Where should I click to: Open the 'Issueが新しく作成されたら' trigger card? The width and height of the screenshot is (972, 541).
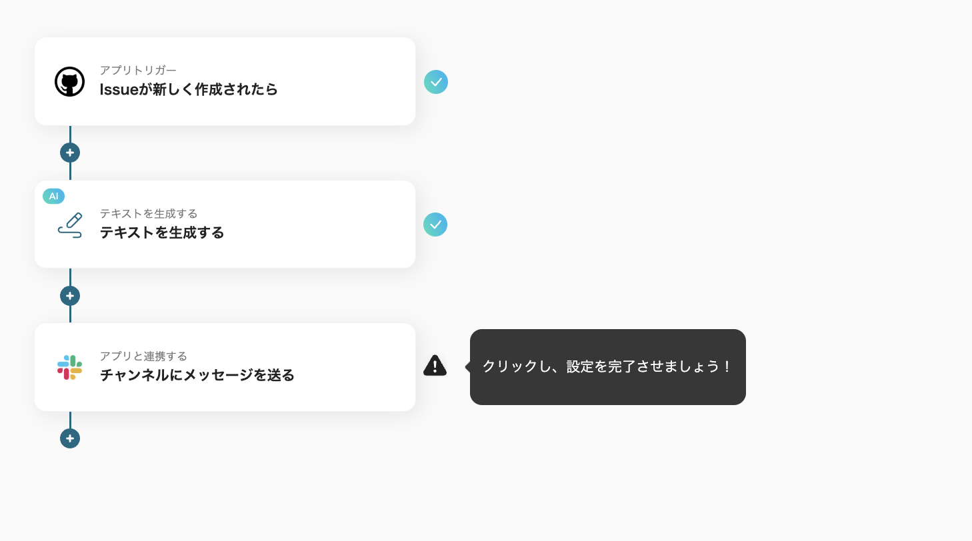click(x=225, y=81)
